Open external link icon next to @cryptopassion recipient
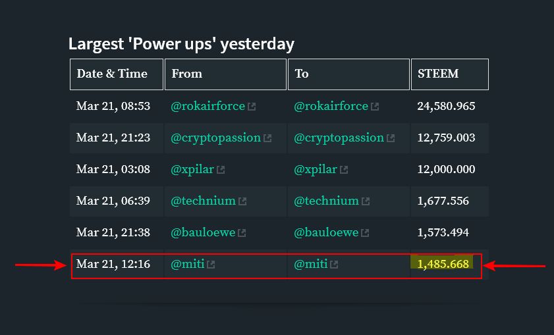 click(x=391, y=138)
